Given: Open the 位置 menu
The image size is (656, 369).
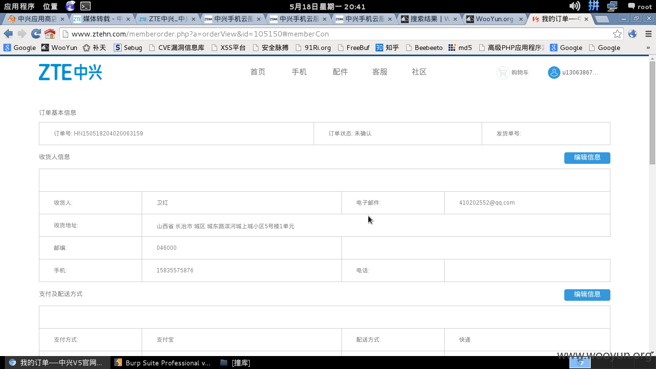Looking at the screenshot, I should click(50, 7).
